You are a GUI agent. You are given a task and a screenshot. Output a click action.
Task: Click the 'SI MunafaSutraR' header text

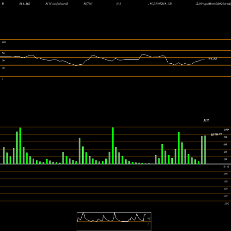[57, 4]
